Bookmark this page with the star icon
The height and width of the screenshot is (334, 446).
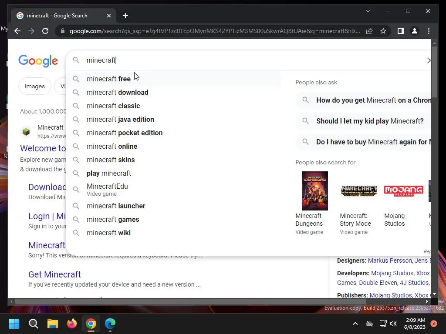[x=383, y=31]
